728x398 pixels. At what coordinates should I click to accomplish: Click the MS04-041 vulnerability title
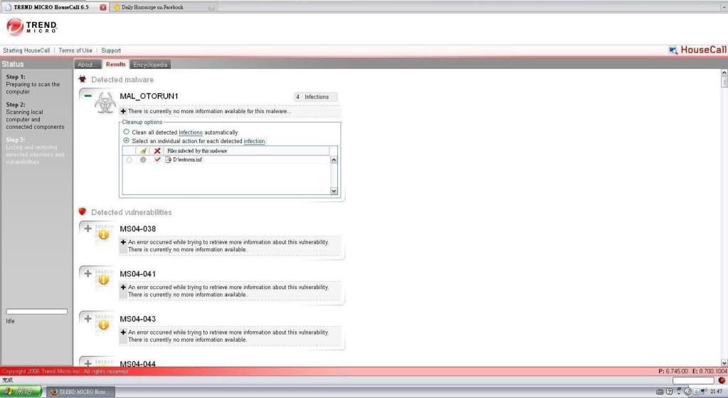138,274
